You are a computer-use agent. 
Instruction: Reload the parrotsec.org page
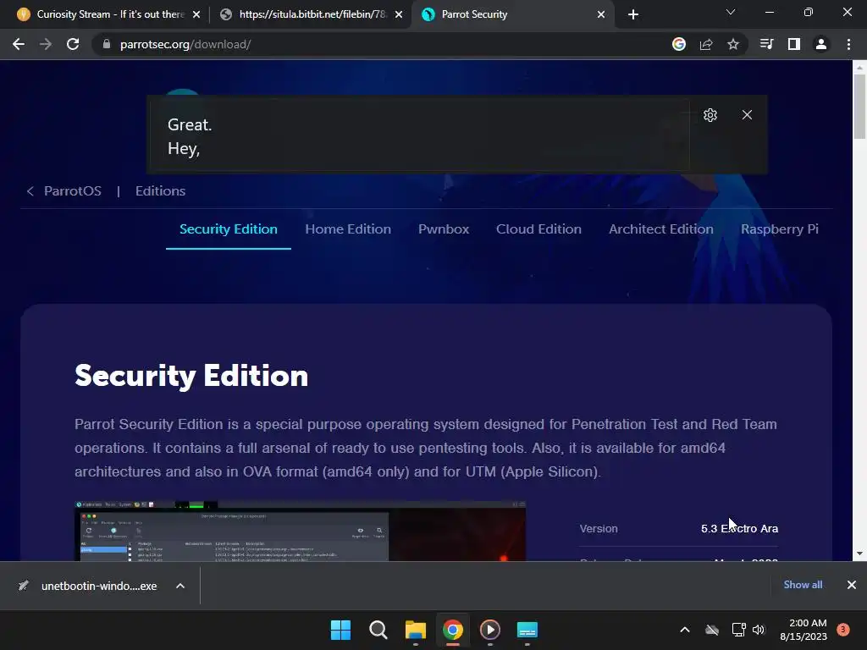pos(73,44)
